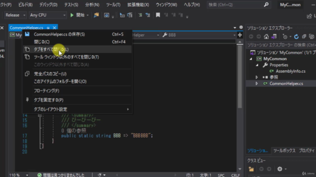
Task: Choose ツール ウィンドウ以外のすべてを閉じる(T)
Action: (x=78, y=57)
